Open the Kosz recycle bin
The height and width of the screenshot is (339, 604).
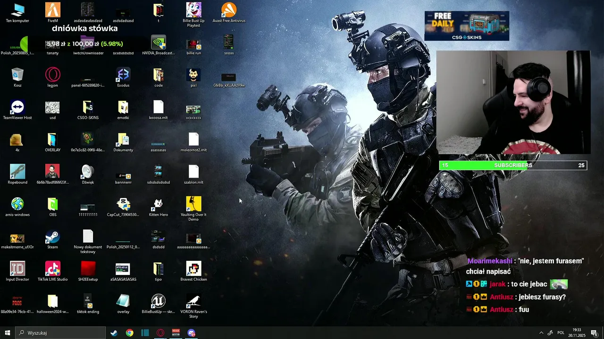17,77
